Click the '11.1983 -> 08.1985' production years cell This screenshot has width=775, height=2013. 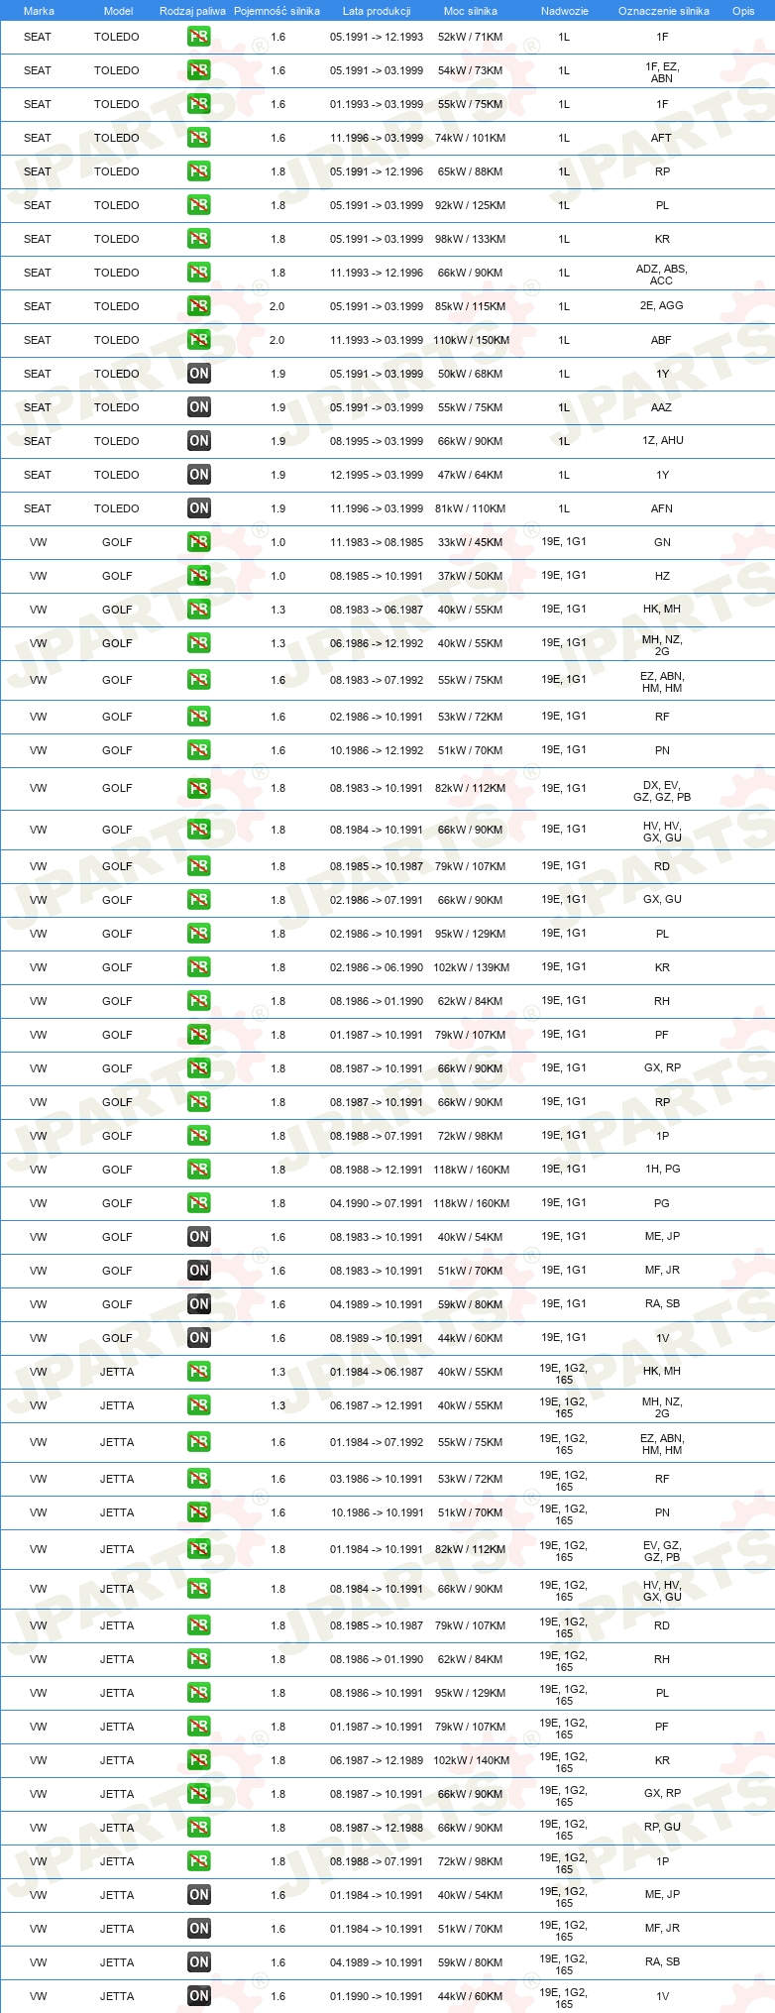pyautogui.click(x=377, y=542)
